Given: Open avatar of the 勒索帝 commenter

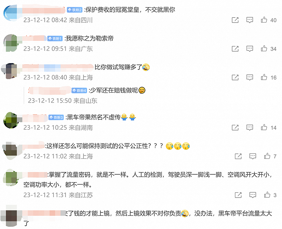Looking at the screenshot, I should coord(10,43).
